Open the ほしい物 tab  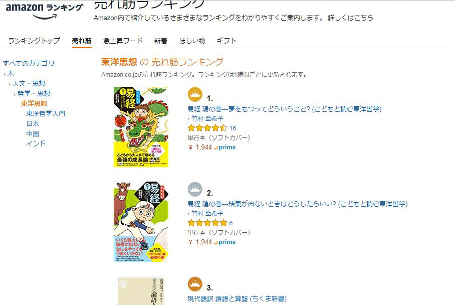coord(192,41)
